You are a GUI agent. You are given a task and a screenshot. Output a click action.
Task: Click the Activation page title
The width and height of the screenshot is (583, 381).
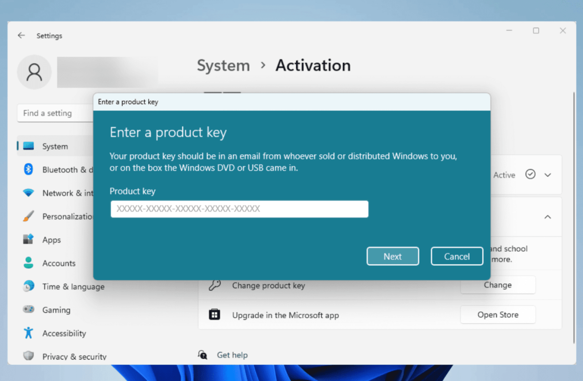313,65
